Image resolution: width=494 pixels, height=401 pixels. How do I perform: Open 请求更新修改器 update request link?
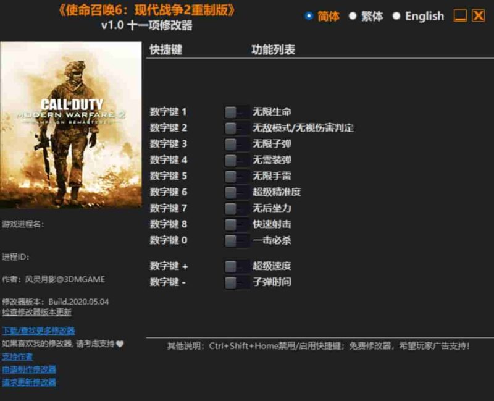(30, 381)
